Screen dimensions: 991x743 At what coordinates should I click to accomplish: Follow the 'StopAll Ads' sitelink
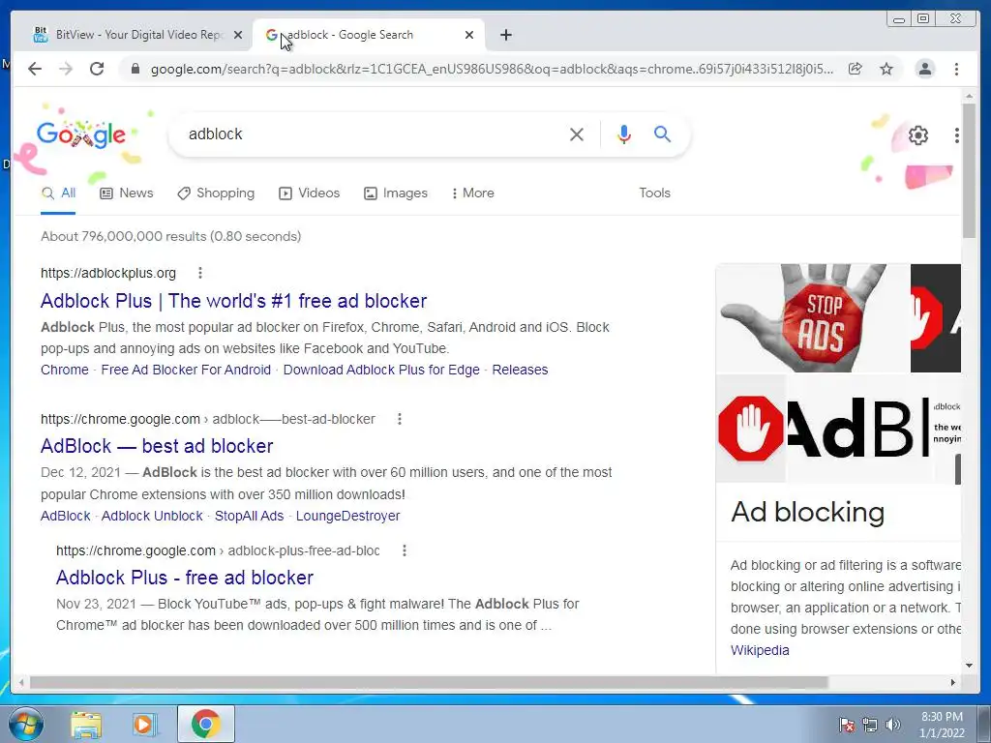249,516
